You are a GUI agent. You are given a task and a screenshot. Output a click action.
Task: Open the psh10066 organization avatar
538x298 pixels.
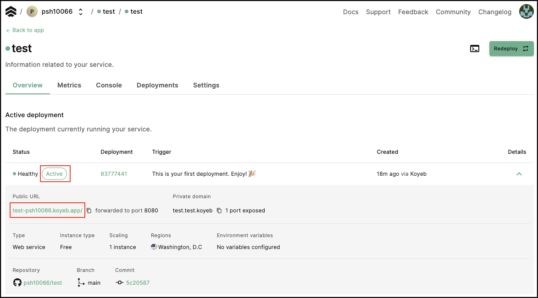[32, 11]
